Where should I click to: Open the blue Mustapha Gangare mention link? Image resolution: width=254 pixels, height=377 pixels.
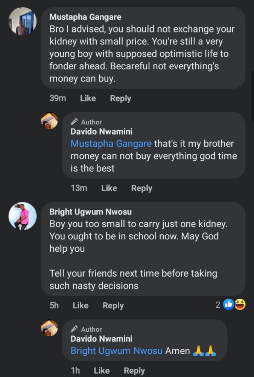111,144
